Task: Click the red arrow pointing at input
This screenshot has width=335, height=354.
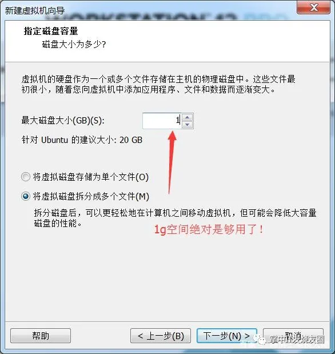Action: coord(172,162)
